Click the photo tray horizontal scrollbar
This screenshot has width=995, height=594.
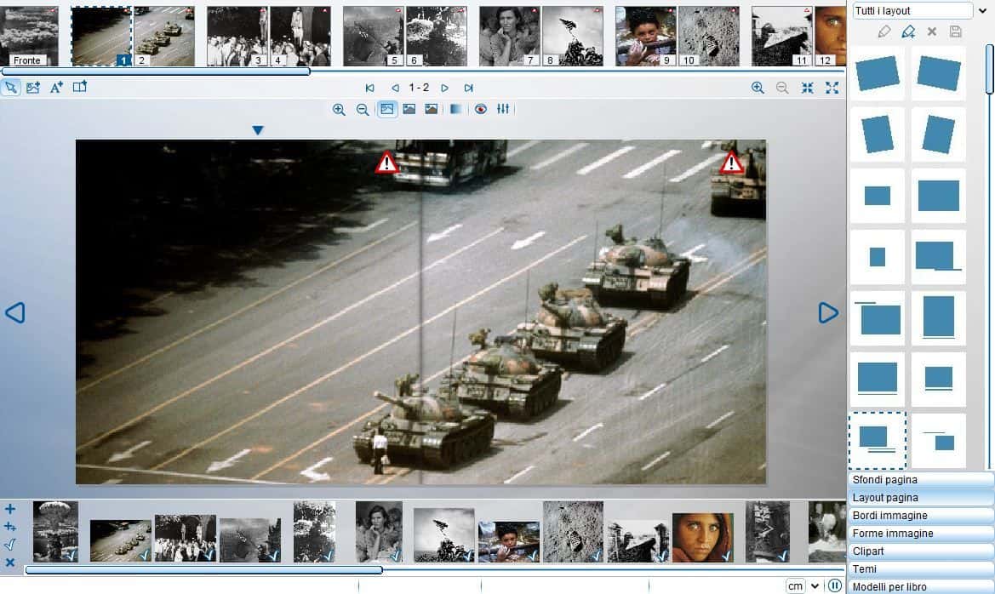point(203,570)
